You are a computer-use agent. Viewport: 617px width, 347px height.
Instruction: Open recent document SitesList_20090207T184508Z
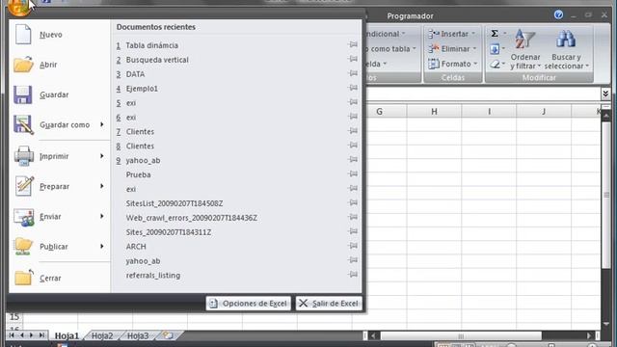coord(174,203)
